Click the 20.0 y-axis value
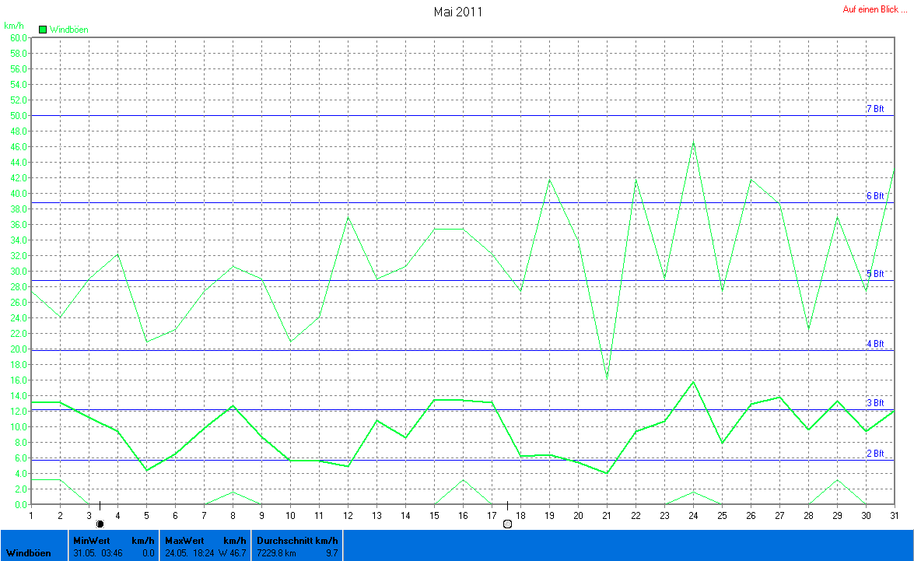Viewport: 914px width, 561px height. click(x=19, y=349)
